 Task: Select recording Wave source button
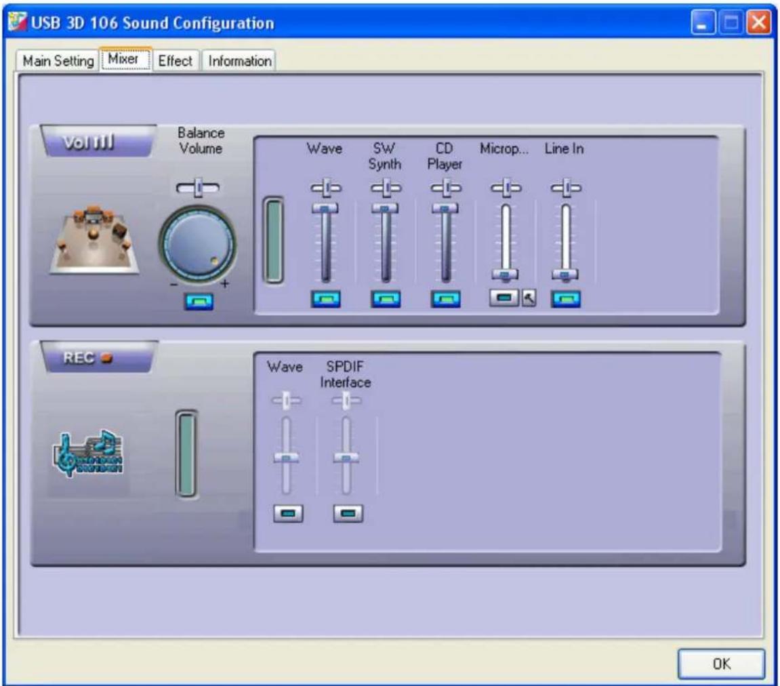(288, 513)
